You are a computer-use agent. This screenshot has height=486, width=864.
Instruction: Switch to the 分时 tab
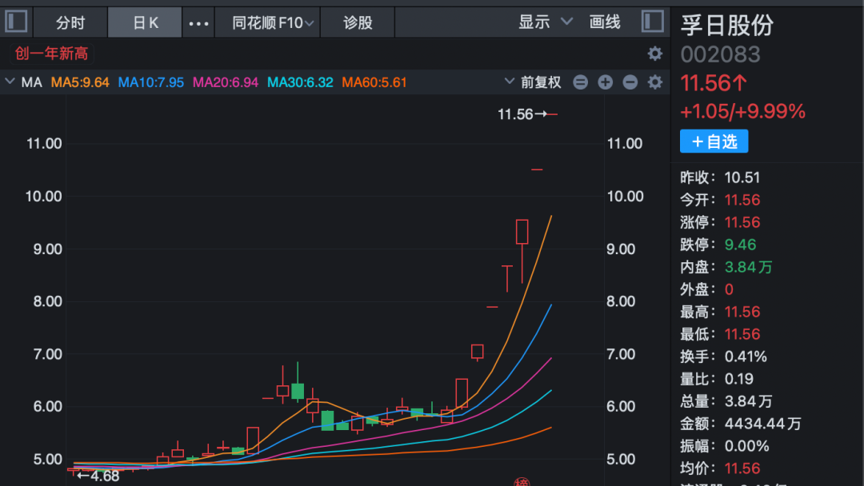pyautogui.click(x=70, y=22)
